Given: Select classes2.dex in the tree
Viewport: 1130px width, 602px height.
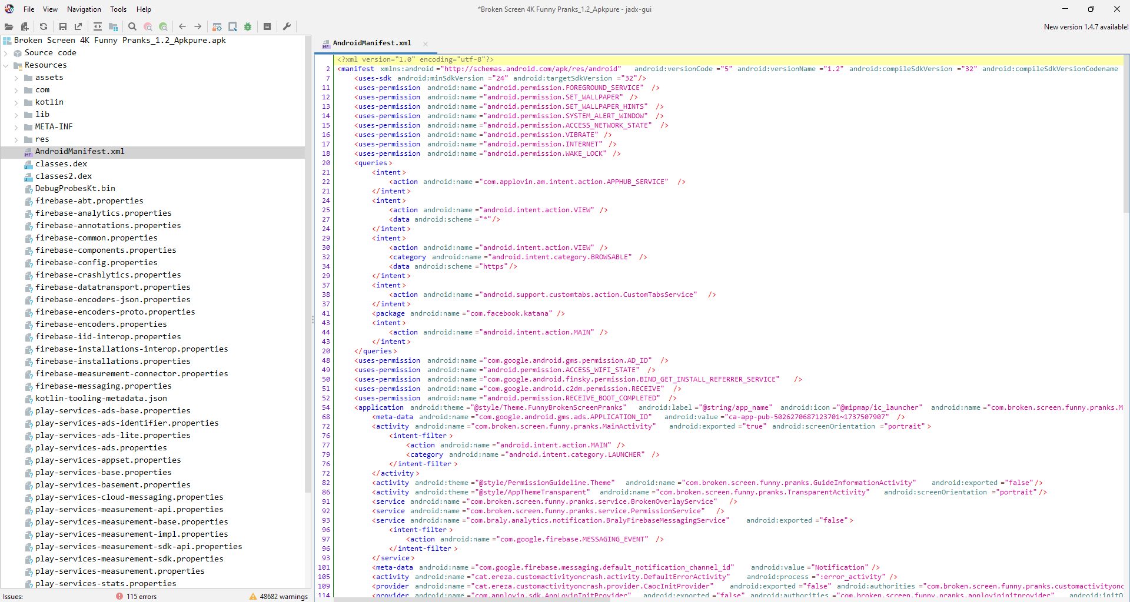Looking at the screenshot, I should point(64,176).
